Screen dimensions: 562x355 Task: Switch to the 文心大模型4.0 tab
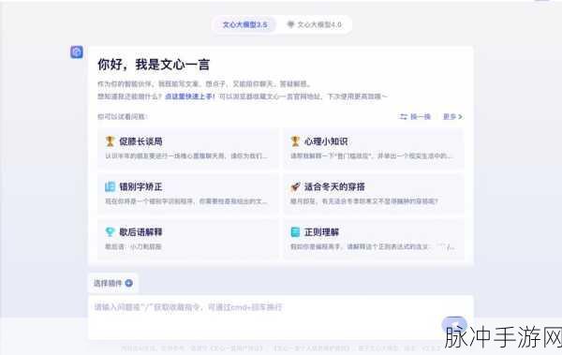click(x=315, y=24)
